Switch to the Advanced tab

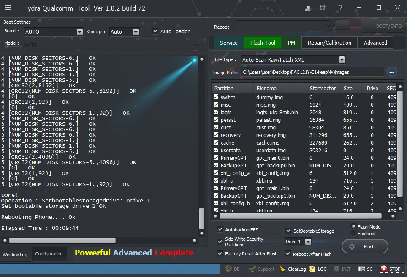coord(375,43)
